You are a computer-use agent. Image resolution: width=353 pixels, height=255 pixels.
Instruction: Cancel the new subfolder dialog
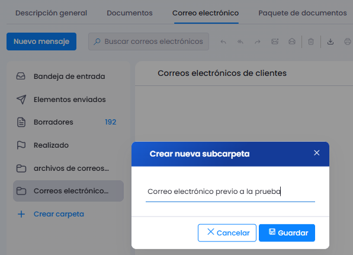click(227, 233)
